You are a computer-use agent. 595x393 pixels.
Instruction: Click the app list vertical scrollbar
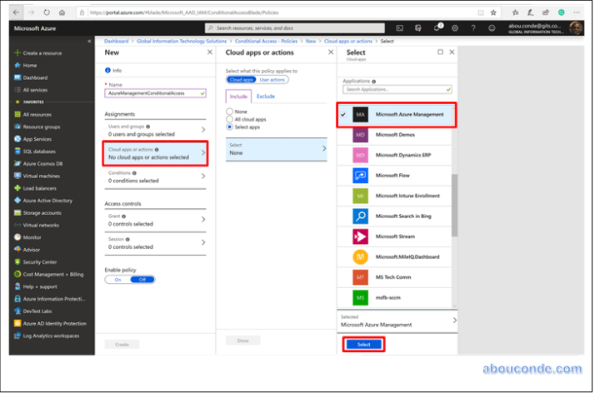tap(454, 204)
